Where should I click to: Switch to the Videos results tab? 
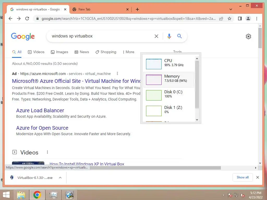[x=36, y=52]
